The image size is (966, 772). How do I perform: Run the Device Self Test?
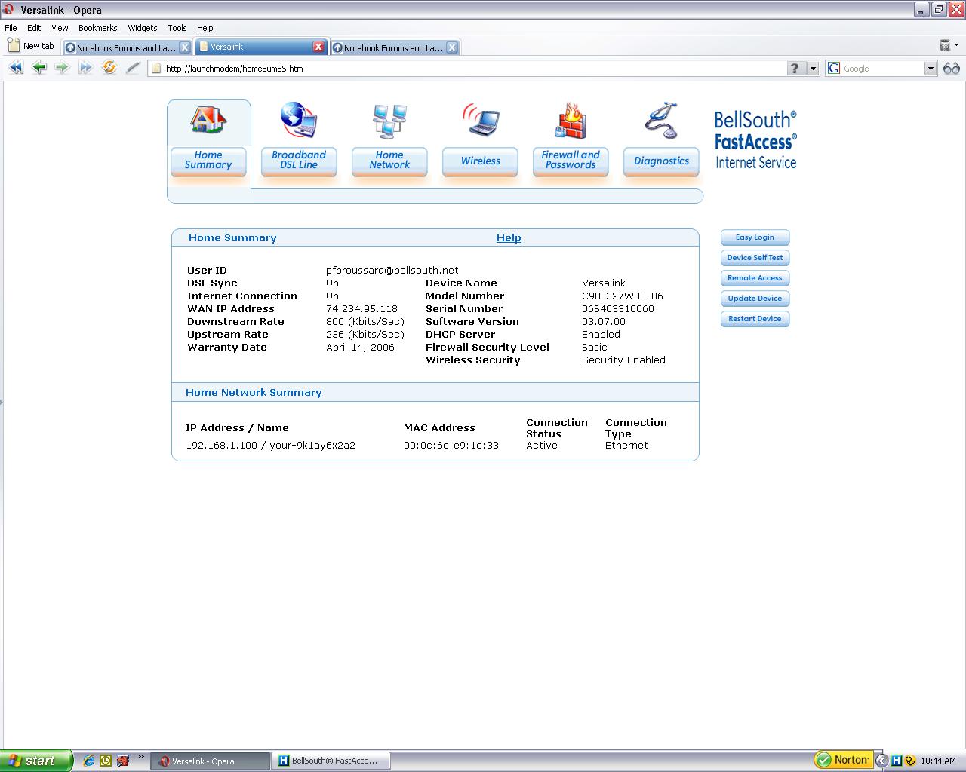[x=755, y=258]
